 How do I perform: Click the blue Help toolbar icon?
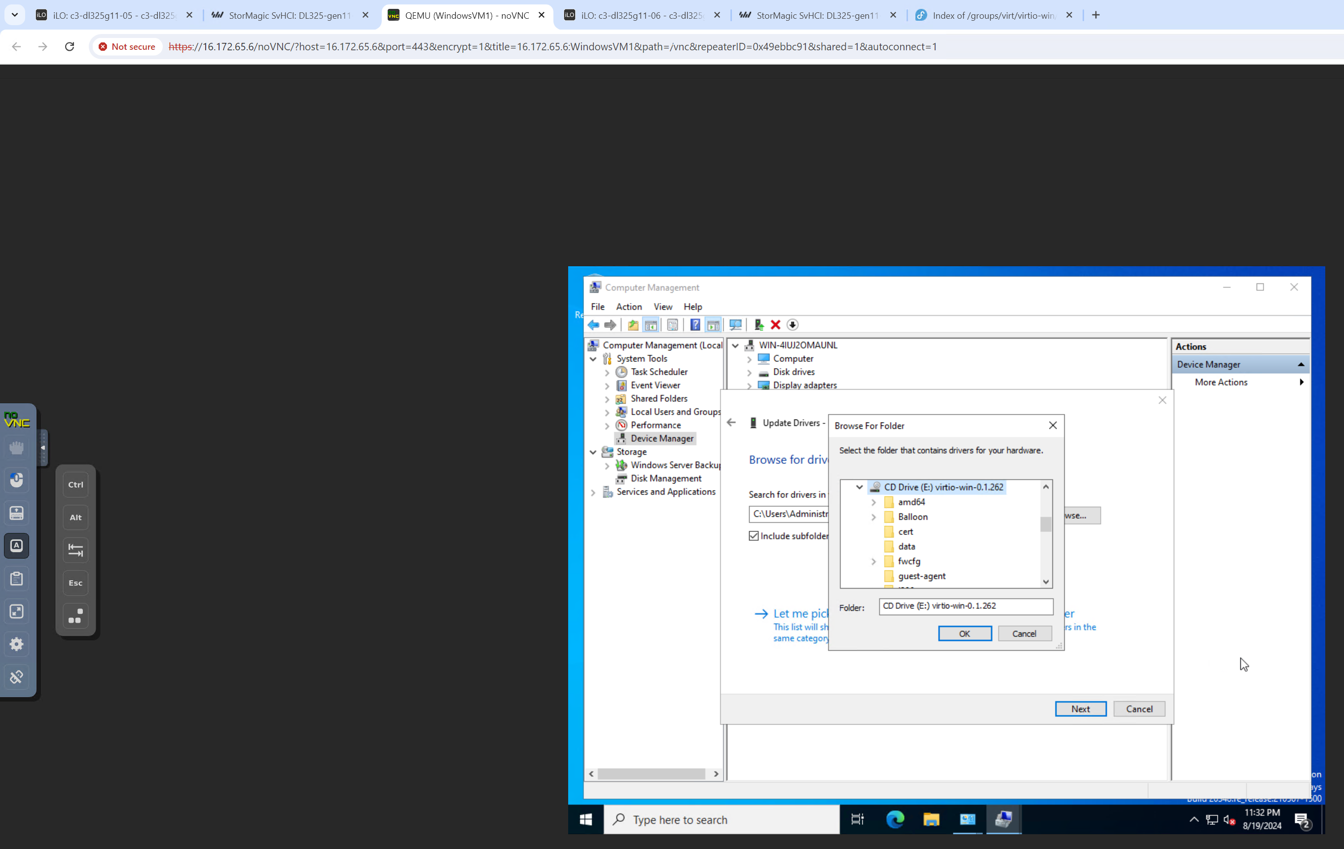pos(695,324)
